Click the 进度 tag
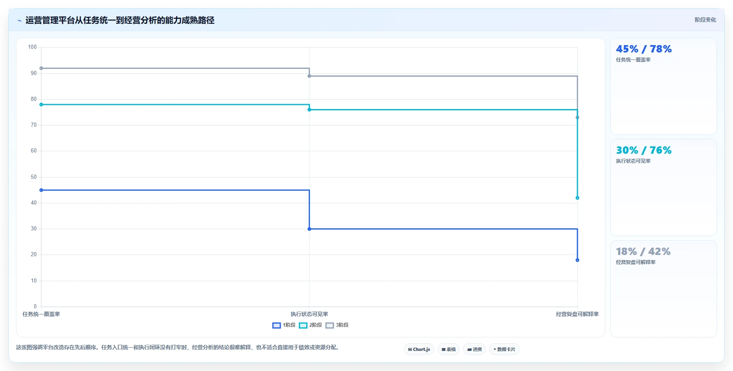Viewport: 733px width, 371px height. [x=474, y=349]
